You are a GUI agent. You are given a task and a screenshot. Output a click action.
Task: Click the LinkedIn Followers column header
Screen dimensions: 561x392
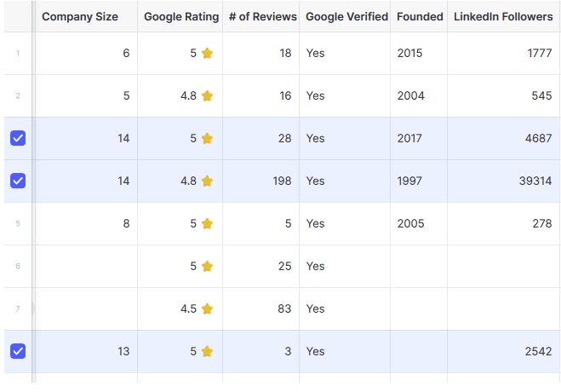(x=502, y=16)
